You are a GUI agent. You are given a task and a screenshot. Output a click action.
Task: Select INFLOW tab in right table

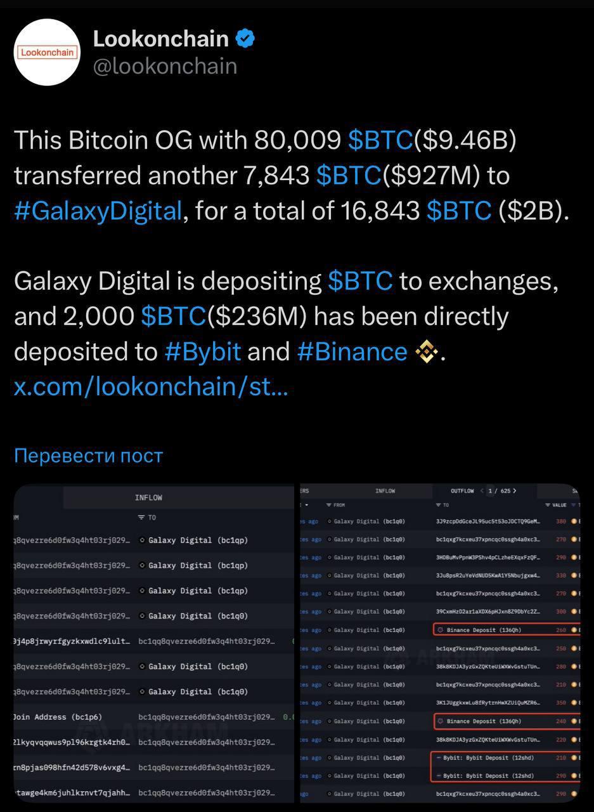tap(385, 491)
